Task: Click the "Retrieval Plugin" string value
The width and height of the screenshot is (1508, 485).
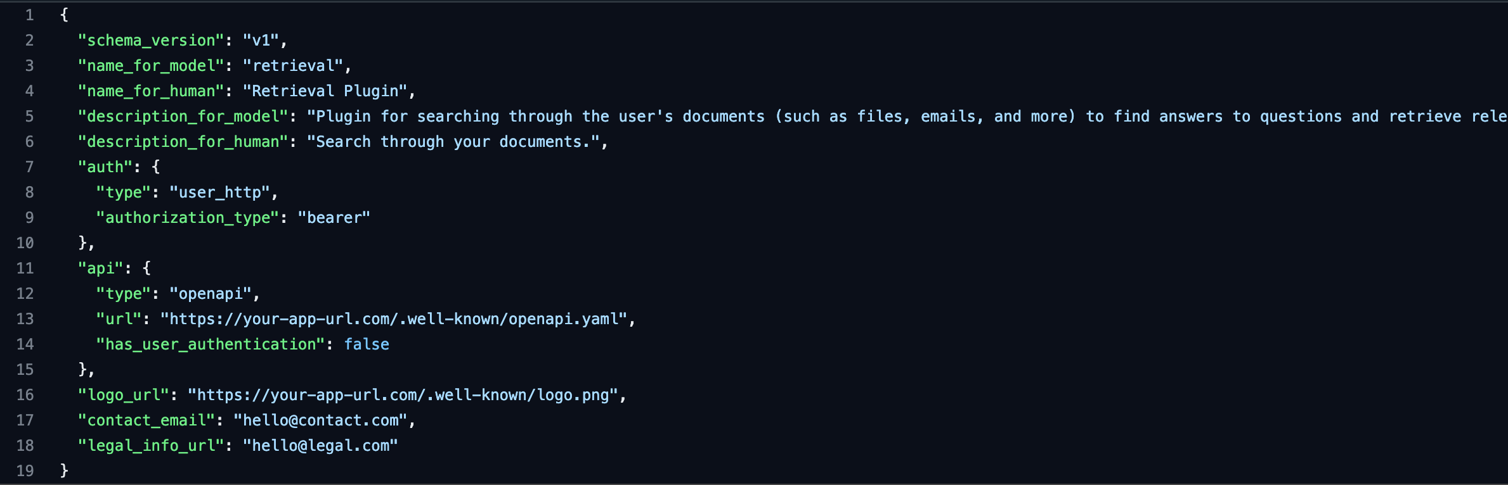Action: (x=325, y=91)
